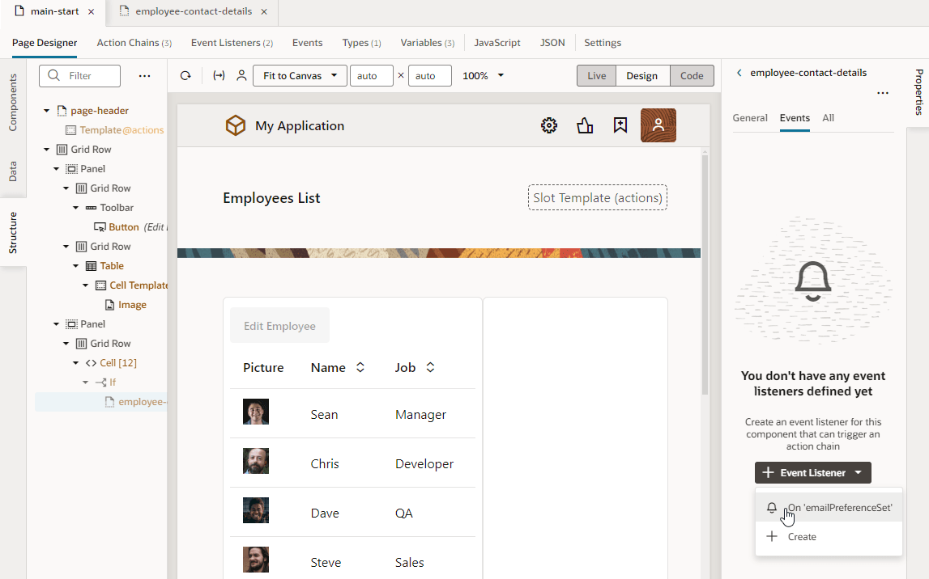Open the more options ellipsis next to Filter
This screenshot has width=929, height=579.
tap(144, 75)
